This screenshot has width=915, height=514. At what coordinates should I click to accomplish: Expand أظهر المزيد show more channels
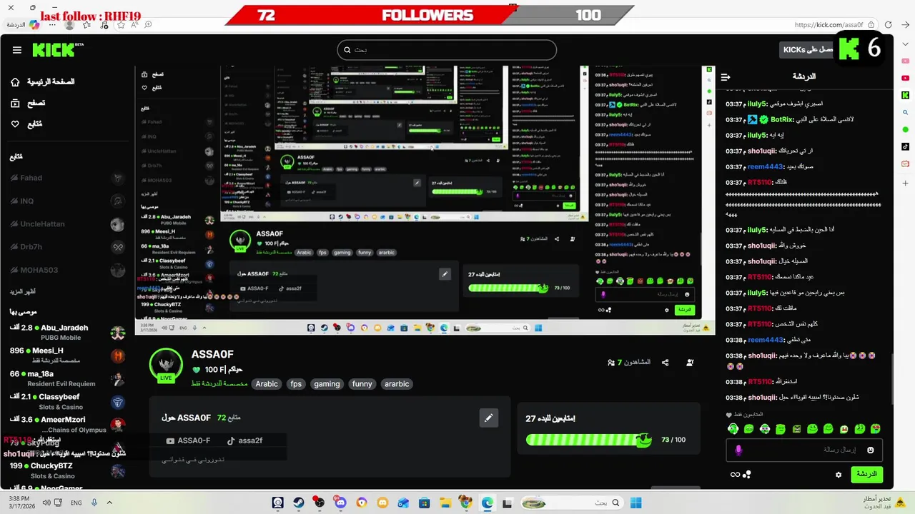23,291
